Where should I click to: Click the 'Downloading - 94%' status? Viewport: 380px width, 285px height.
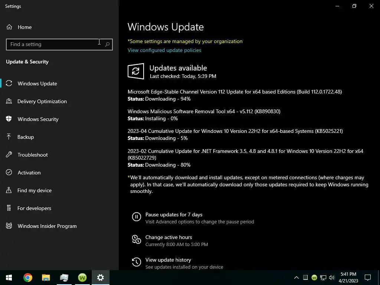168,99
